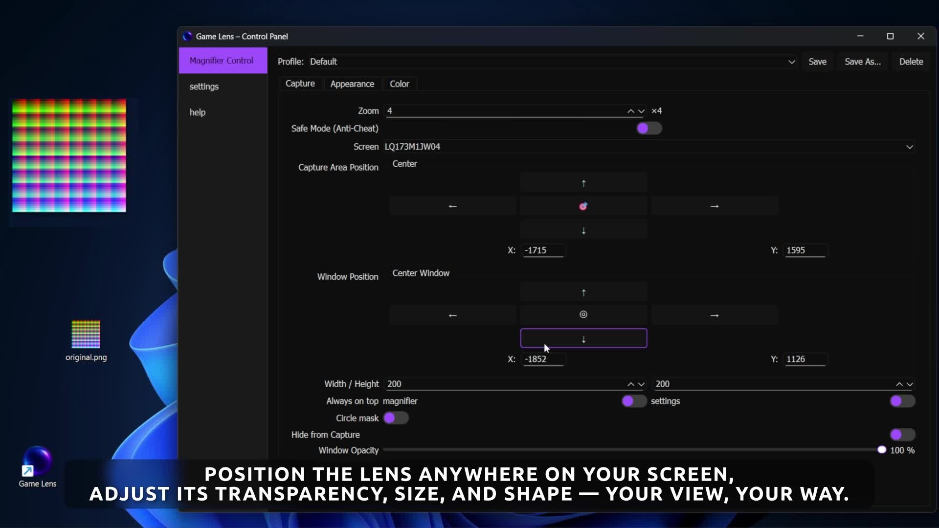The image size is (939, 528).
Task: Move capture area up with arrow
Action: (x=583, y=183)
